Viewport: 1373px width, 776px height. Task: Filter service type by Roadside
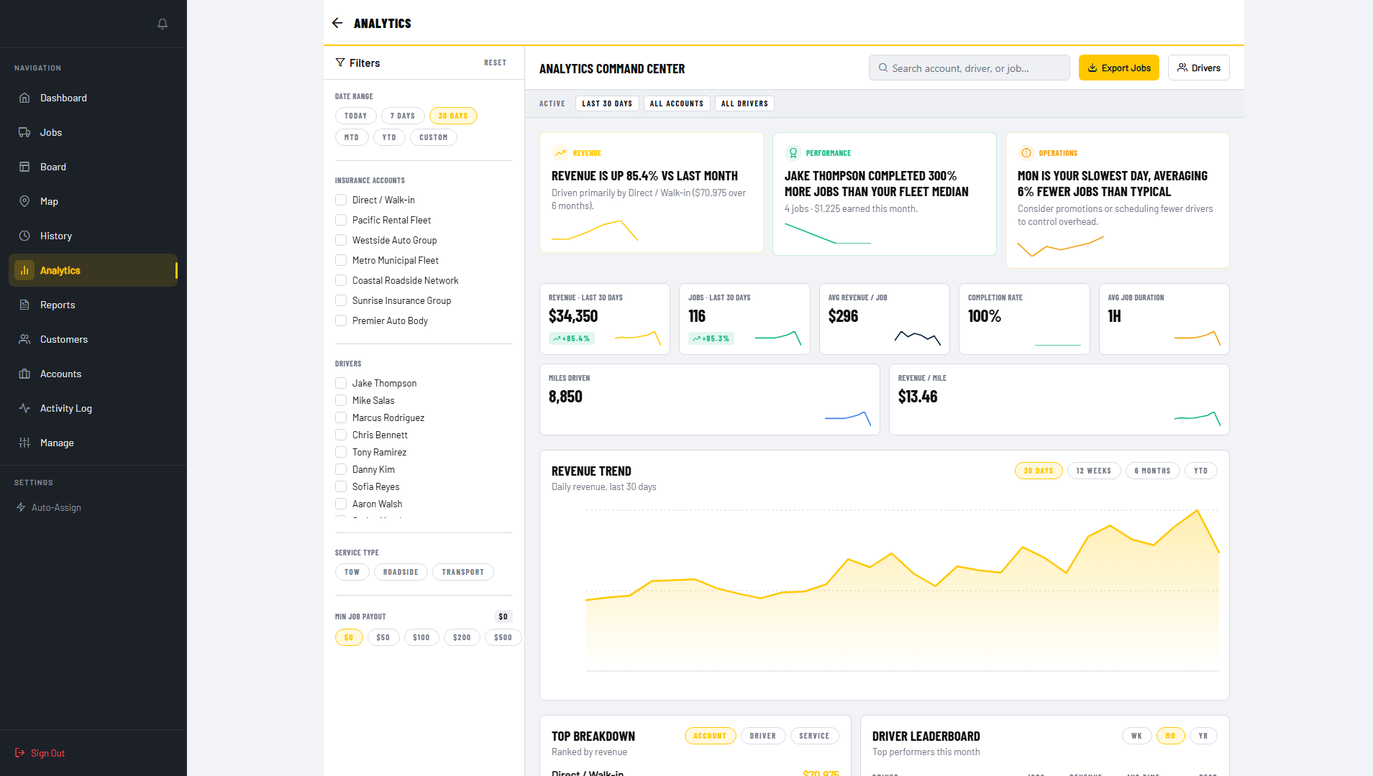coord(401,572)
